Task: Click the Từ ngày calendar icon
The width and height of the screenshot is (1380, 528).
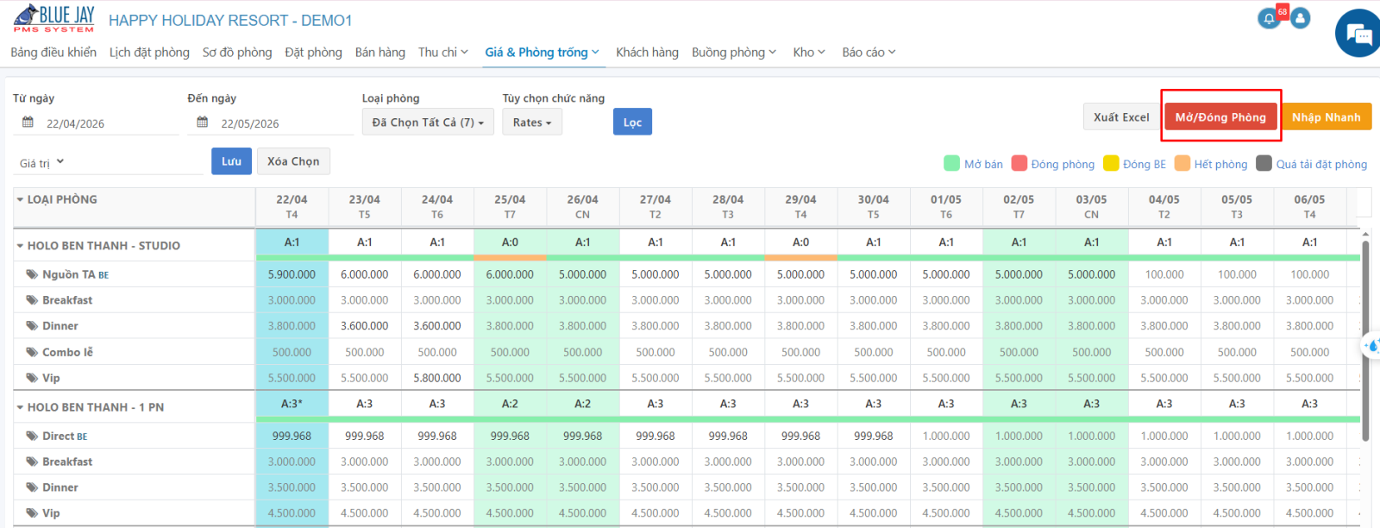Action: pos(28,123)
